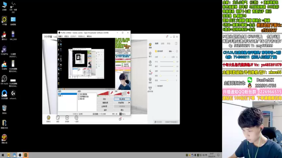The image size is (282, 158).
Task: Toggle the OBS desktop speaker mute icon
Action: click(128, 93)
